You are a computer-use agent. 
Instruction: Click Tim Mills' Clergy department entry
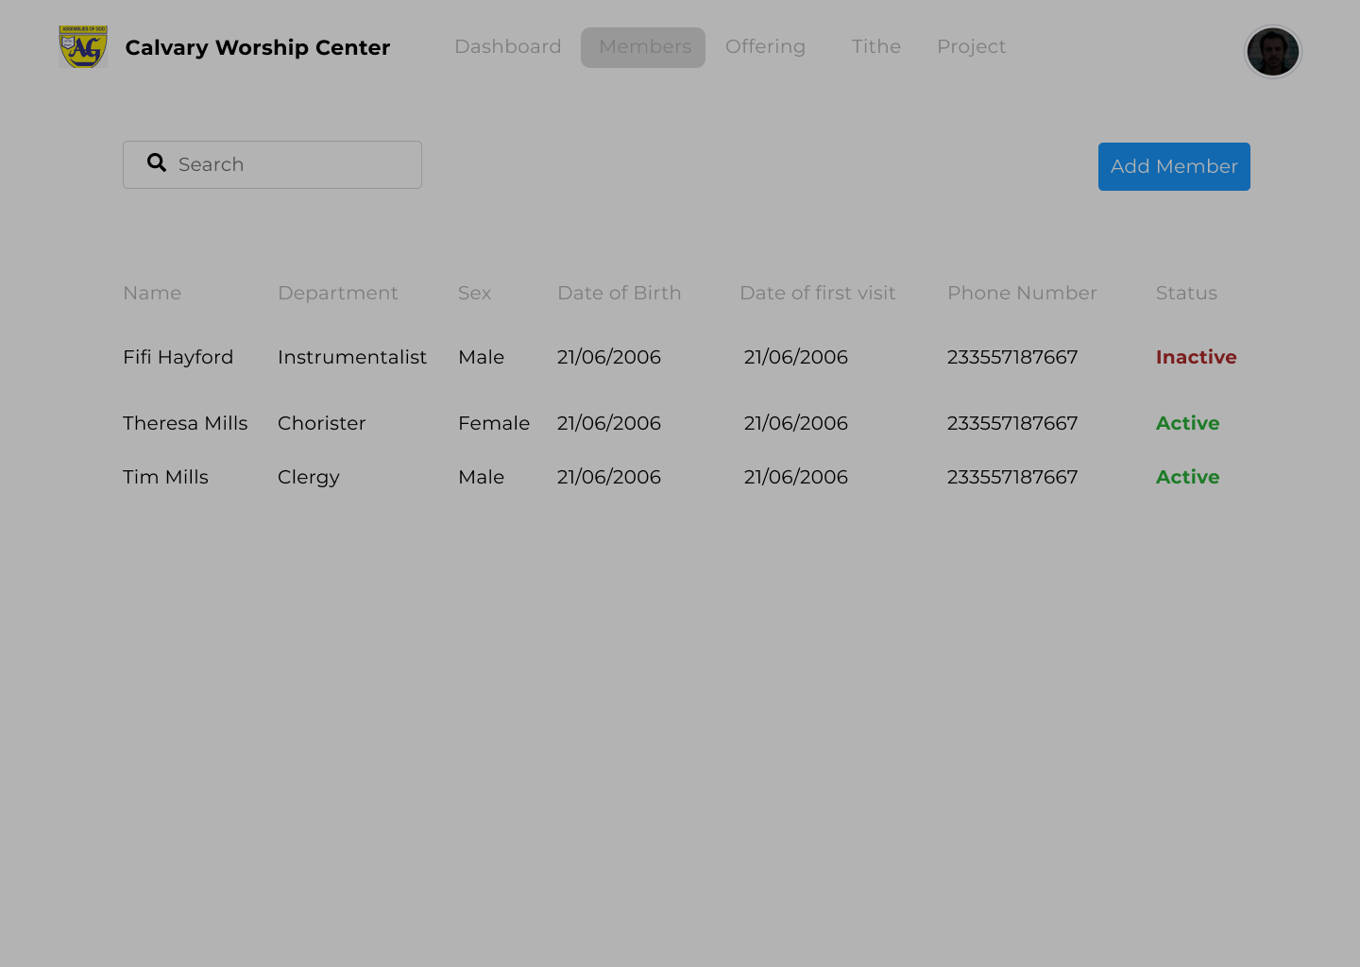coord(309,477)
